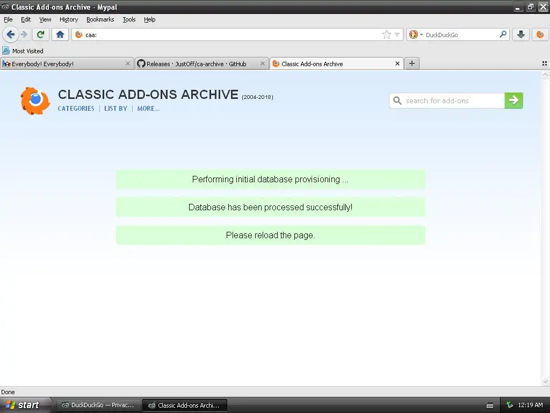The height and width of the screenshot is (413, 550).
Task: Click the site icon in the address bar
Action: pos(79,35)
